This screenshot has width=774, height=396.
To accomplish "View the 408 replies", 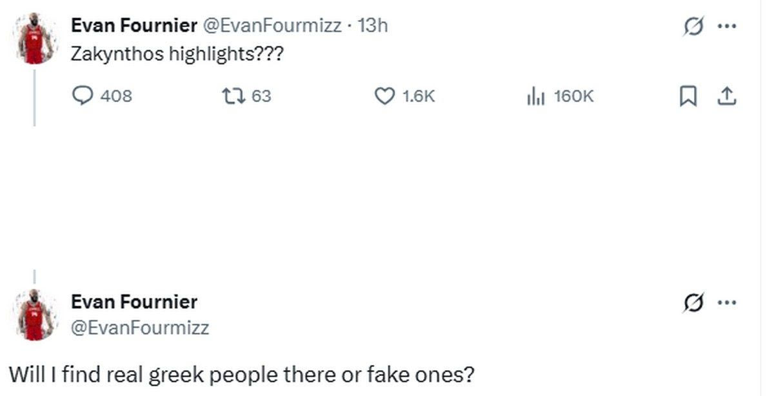I will click(116, 95).
